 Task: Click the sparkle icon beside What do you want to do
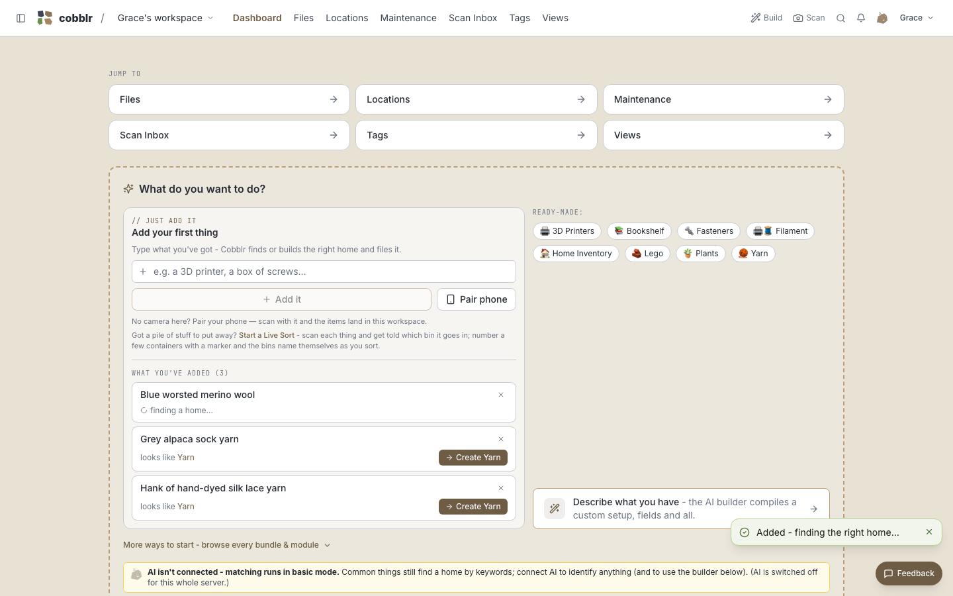128,189
